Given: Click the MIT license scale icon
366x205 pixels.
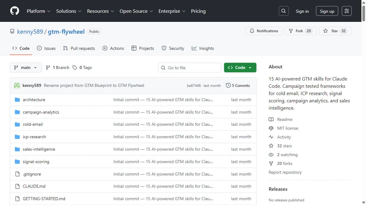Looking at the screenshot, I should (x=271, y=128).
